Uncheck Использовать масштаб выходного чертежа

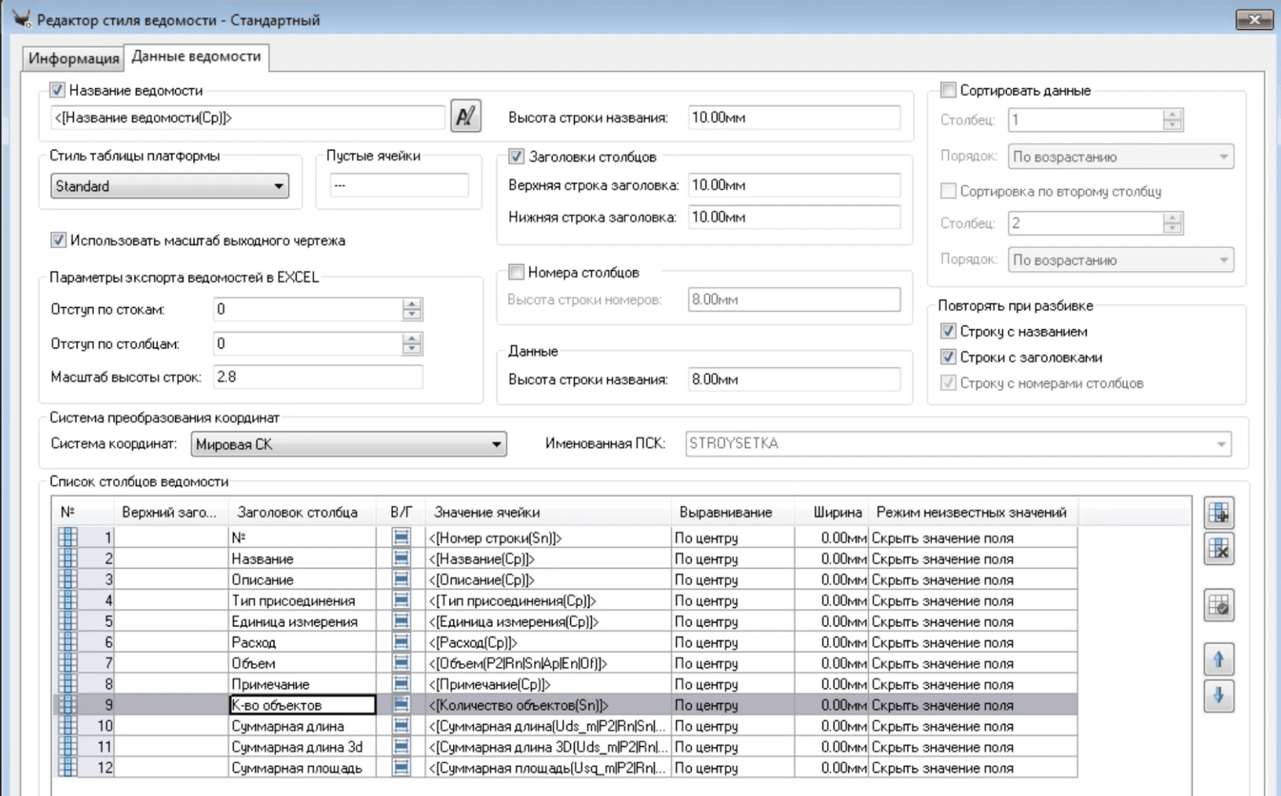coord(58,240)
